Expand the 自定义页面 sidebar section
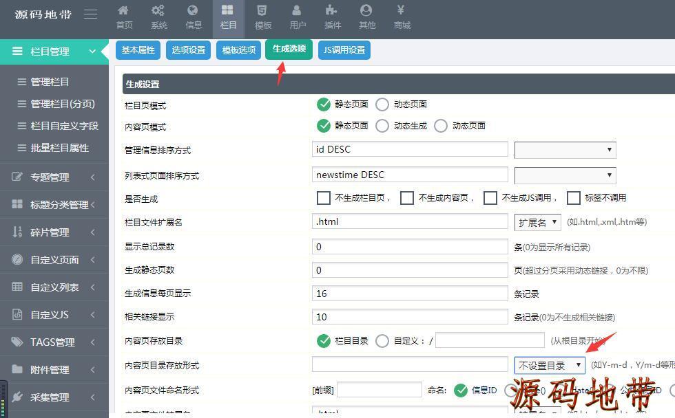 (92, 259)
